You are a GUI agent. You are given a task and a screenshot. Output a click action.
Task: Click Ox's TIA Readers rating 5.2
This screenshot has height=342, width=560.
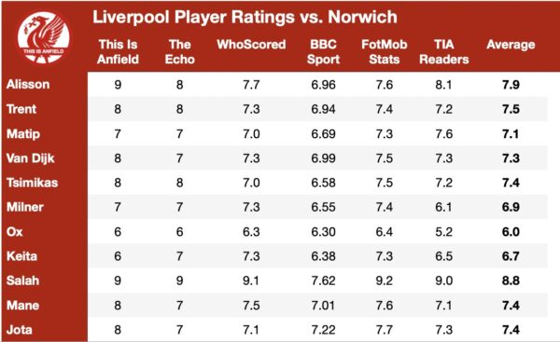point(444,232)
